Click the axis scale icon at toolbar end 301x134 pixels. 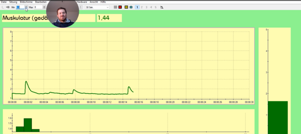(x=162, y=7)
